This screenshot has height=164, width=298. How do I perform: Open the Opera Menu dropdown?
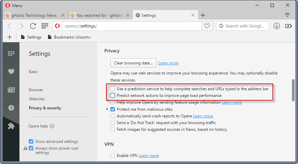point(14,5)
